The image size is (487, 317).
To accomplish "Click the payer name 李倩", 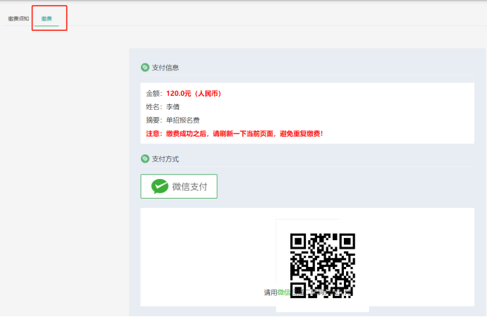I will coord(173,107).
